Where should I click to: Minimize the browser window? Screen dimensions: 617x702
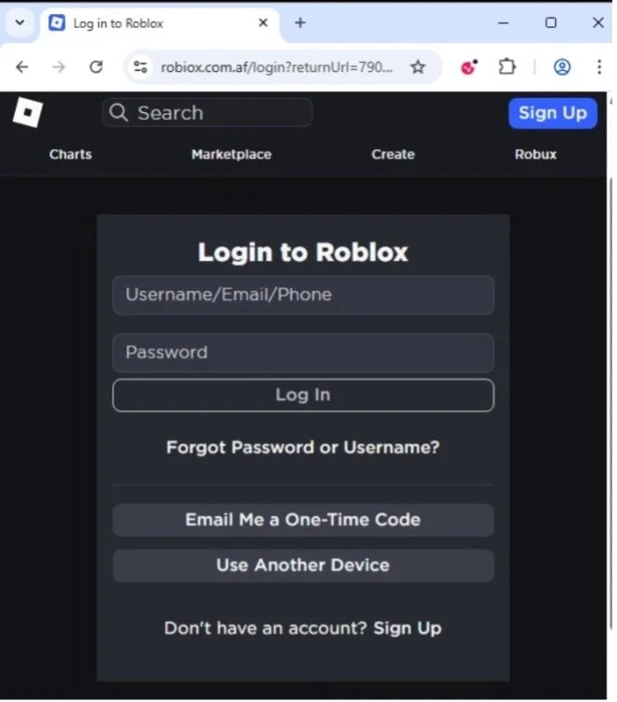click(504, 22)
